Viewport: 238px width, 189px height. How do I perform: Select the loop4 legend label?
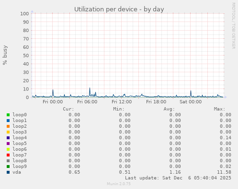(x=20, y=138)
